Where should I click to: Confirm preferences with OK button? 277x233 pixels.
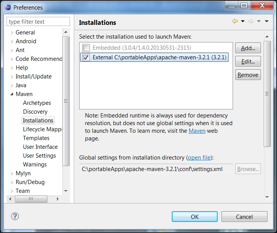(x=195, y=217)
